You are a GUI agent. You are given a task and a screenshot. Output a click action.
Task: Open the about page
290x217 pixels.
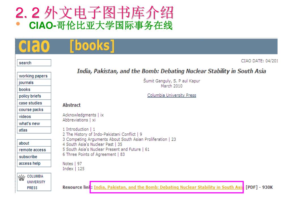34,143
